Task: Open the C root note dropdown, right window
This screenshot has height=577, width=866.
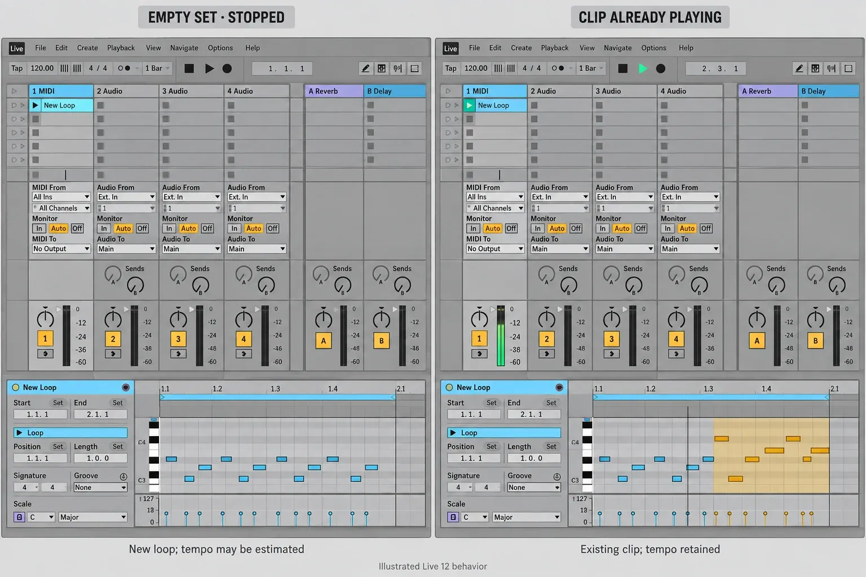Action: coord(475,517)
